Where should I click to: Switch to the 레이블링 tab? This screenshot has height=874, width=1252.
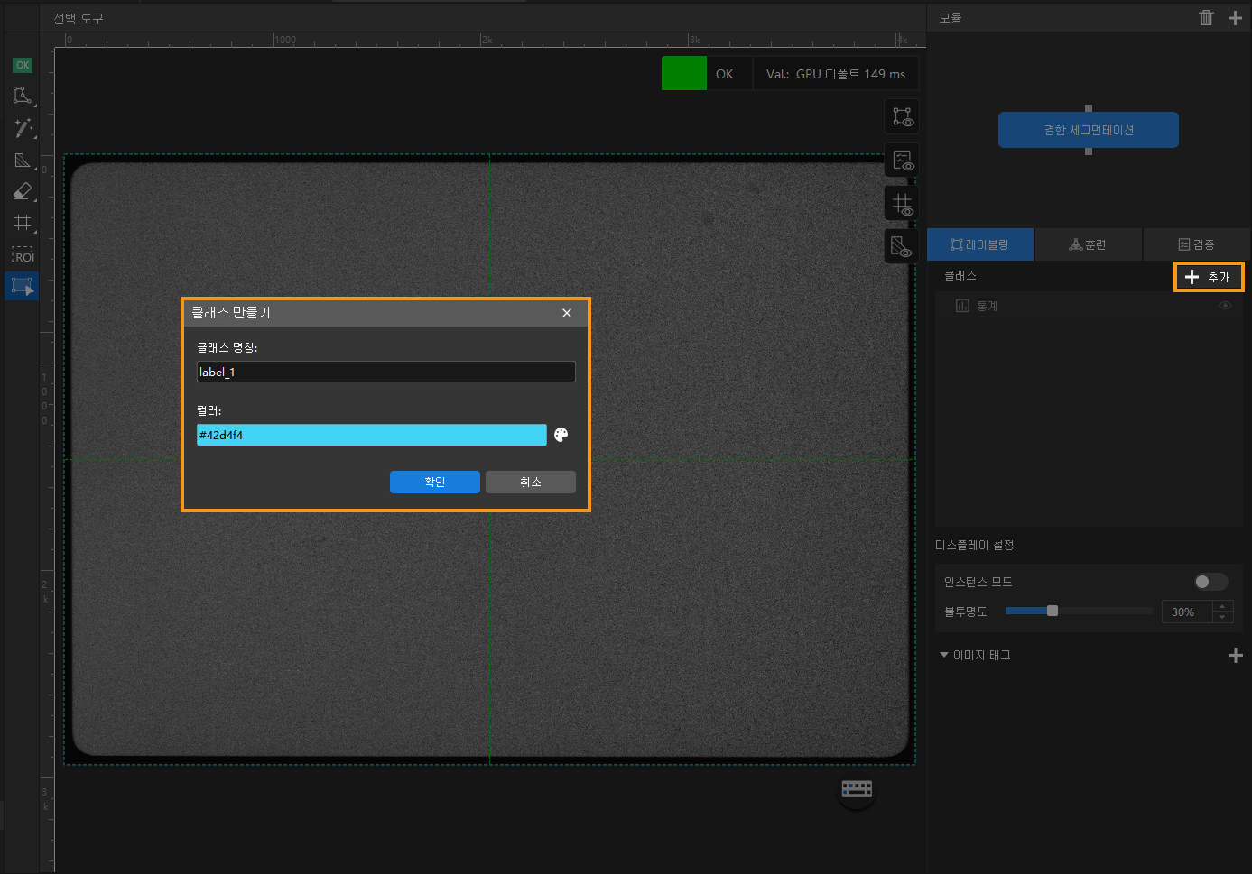click(x=980, y=244)
